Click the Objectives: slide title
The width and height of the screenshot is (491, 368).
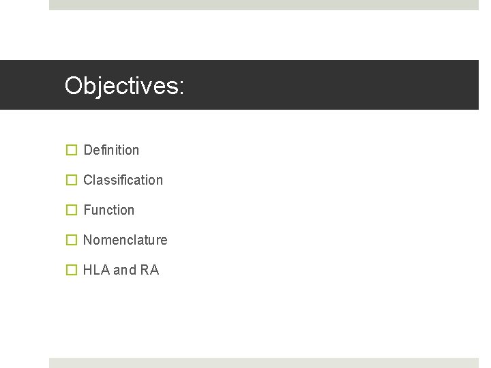pos(124,86)
